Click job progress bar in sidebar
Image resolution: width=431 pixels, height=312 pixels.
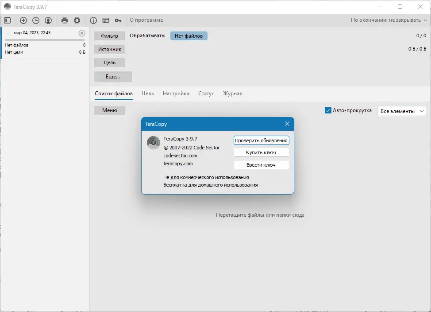click(x=45, y=39)
